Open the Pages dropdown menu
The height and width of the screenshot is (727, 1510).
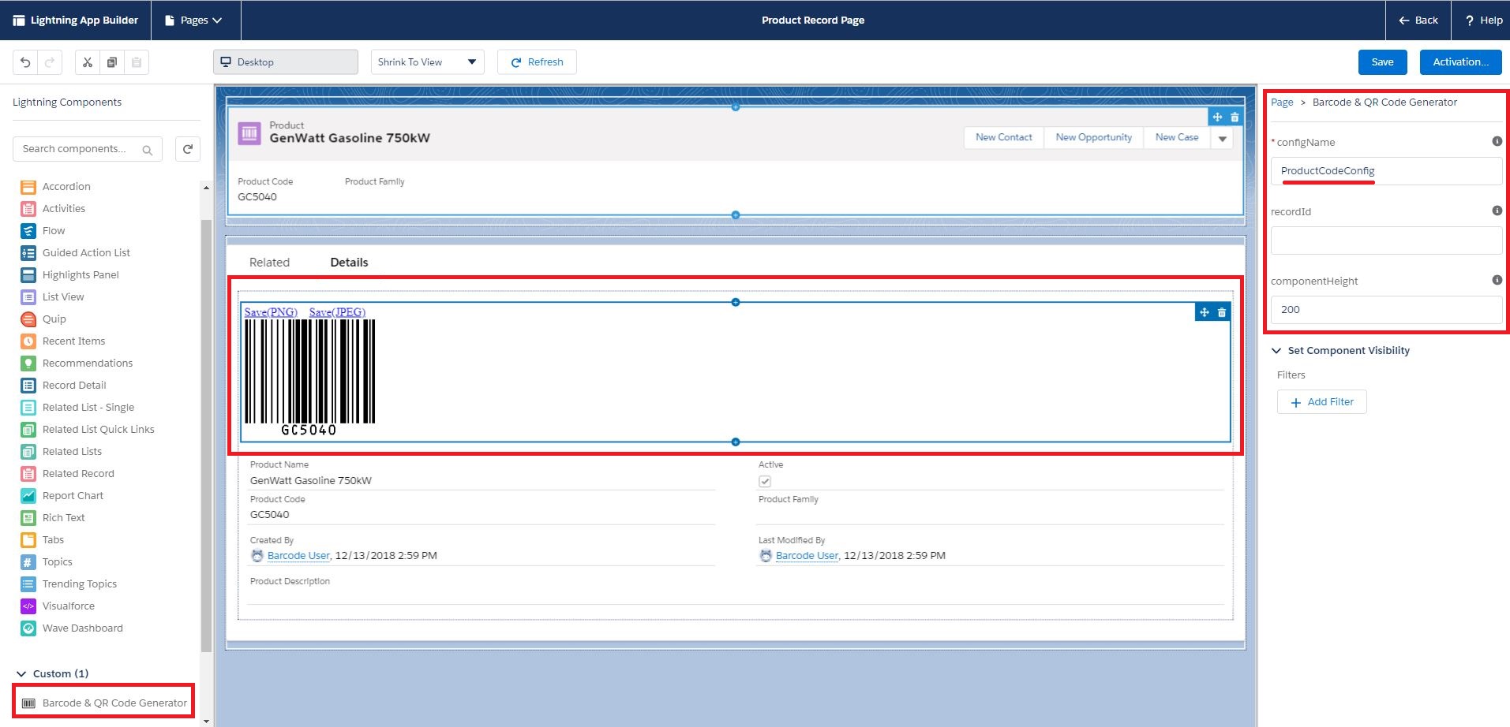pos(193,21)
